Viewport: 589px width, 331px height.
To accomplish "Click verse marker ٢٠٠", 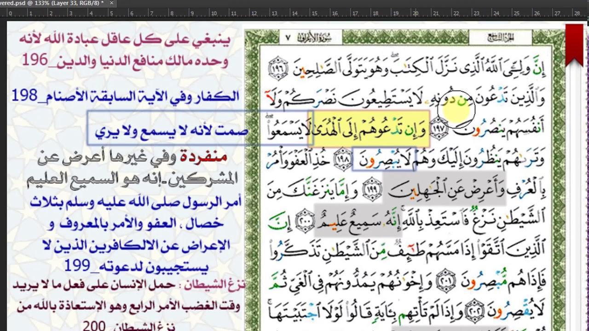I will 304,220.
